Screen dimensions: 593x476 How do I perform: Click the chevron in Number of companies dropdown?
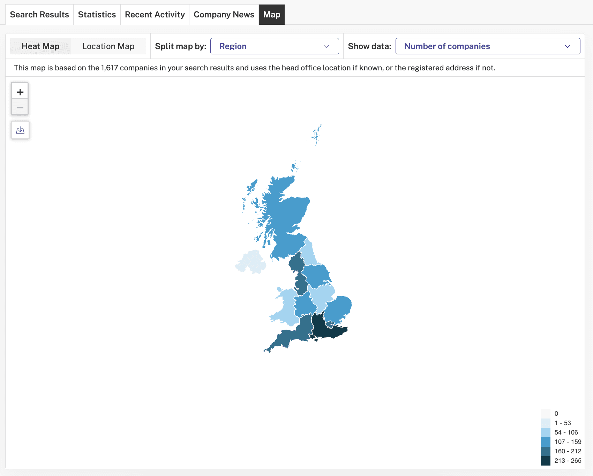point(568,46)
